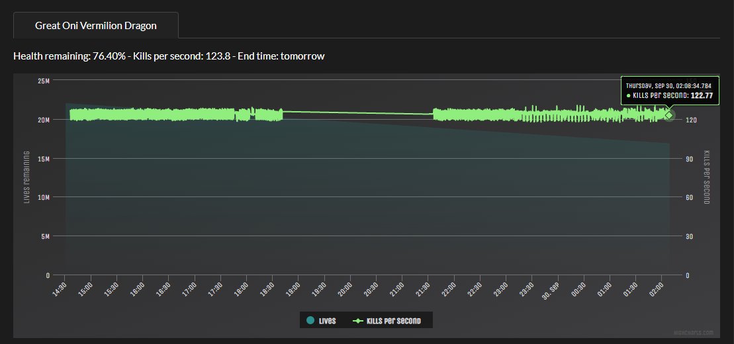Click the 5M left axis label

(x=45, y=236)
